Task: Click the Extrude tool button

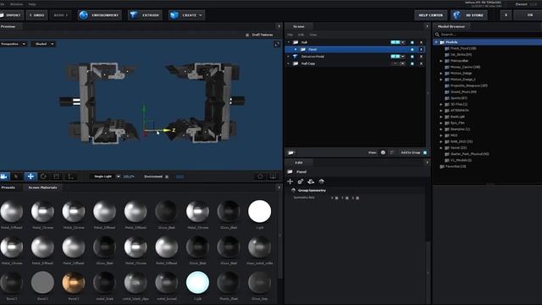Action: pos(145,15)
